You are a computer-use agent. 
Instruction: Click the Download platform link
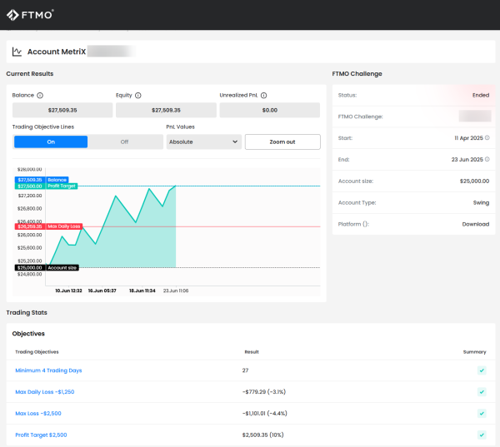[475, 224]
